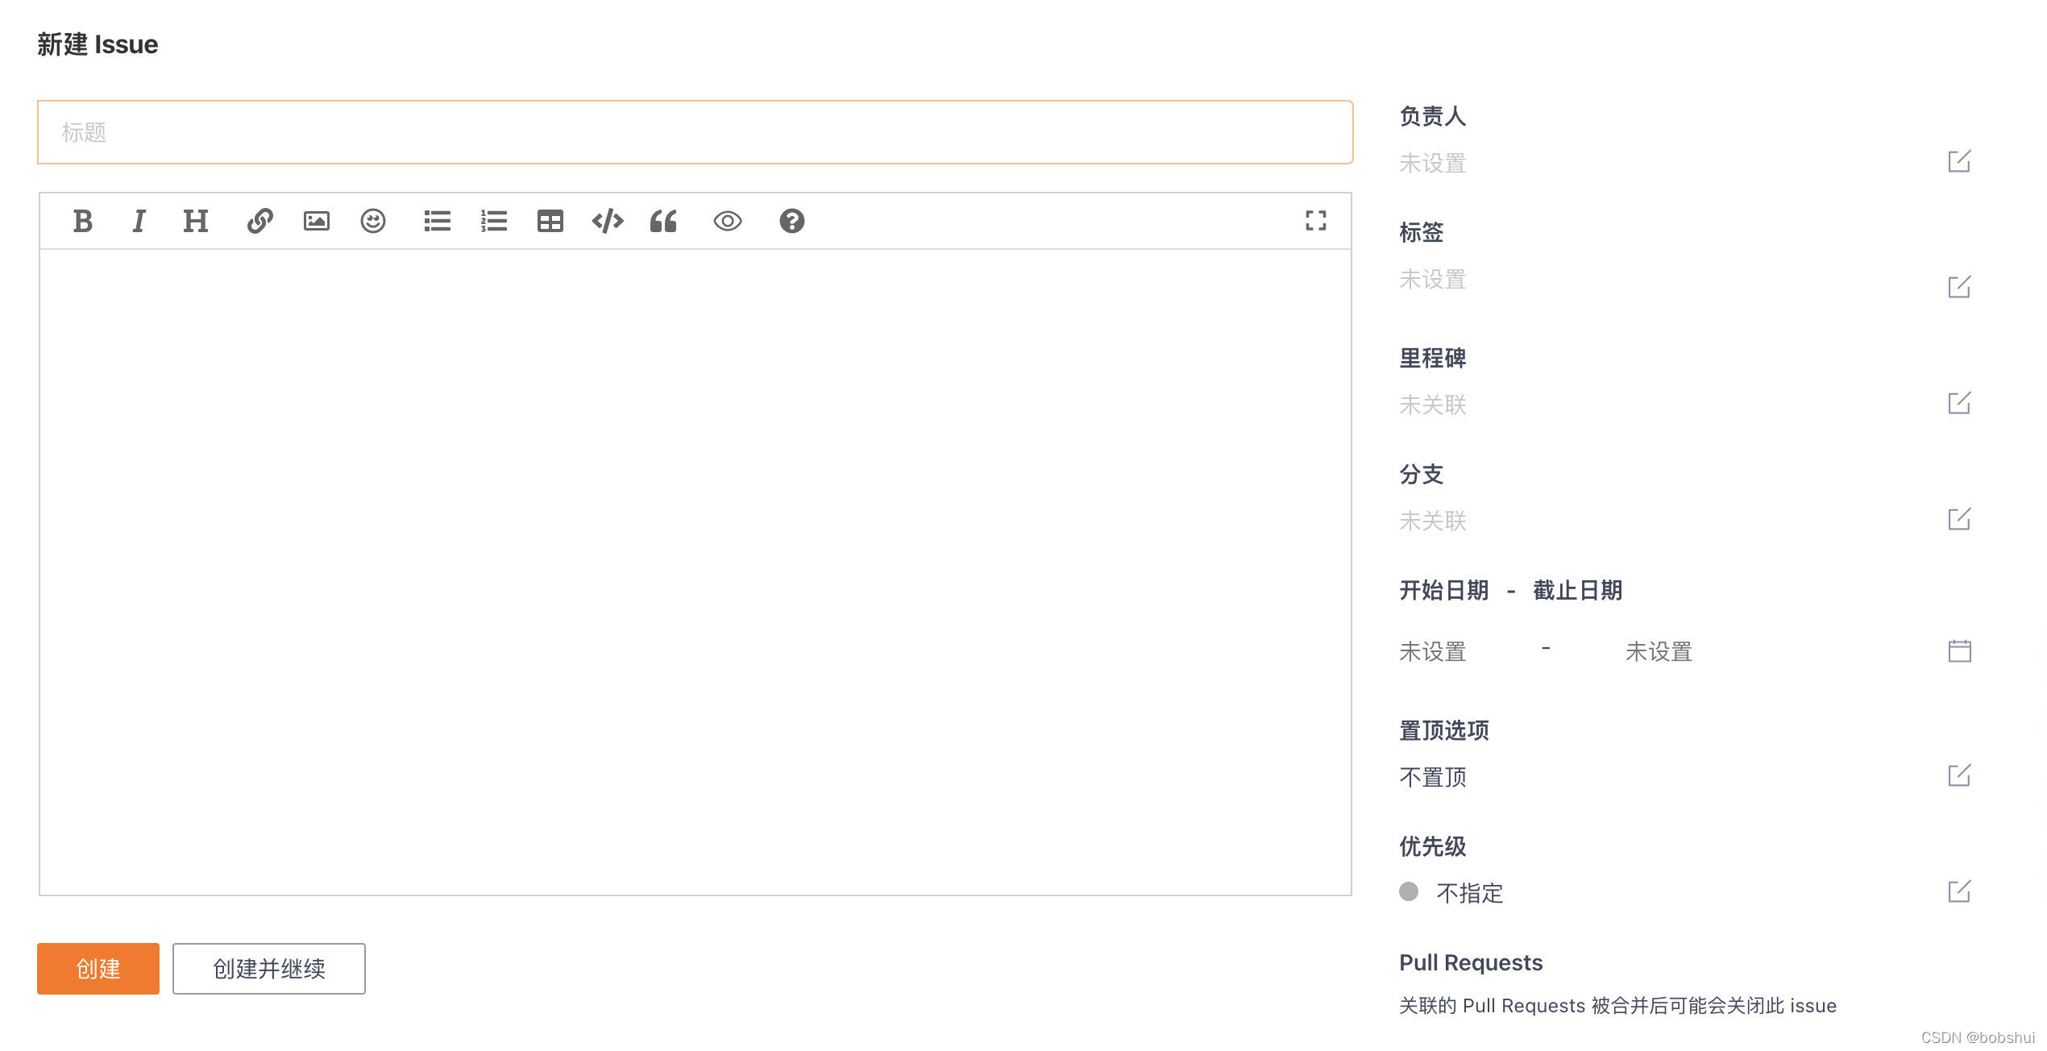The width and height of the screenshot is (2047, 1051).
Task: Edit the 分支 branch setting
Action: point(1958,518)
